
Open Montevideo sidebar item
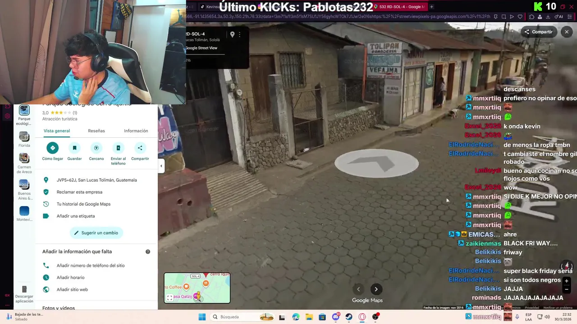coord(24,214)
